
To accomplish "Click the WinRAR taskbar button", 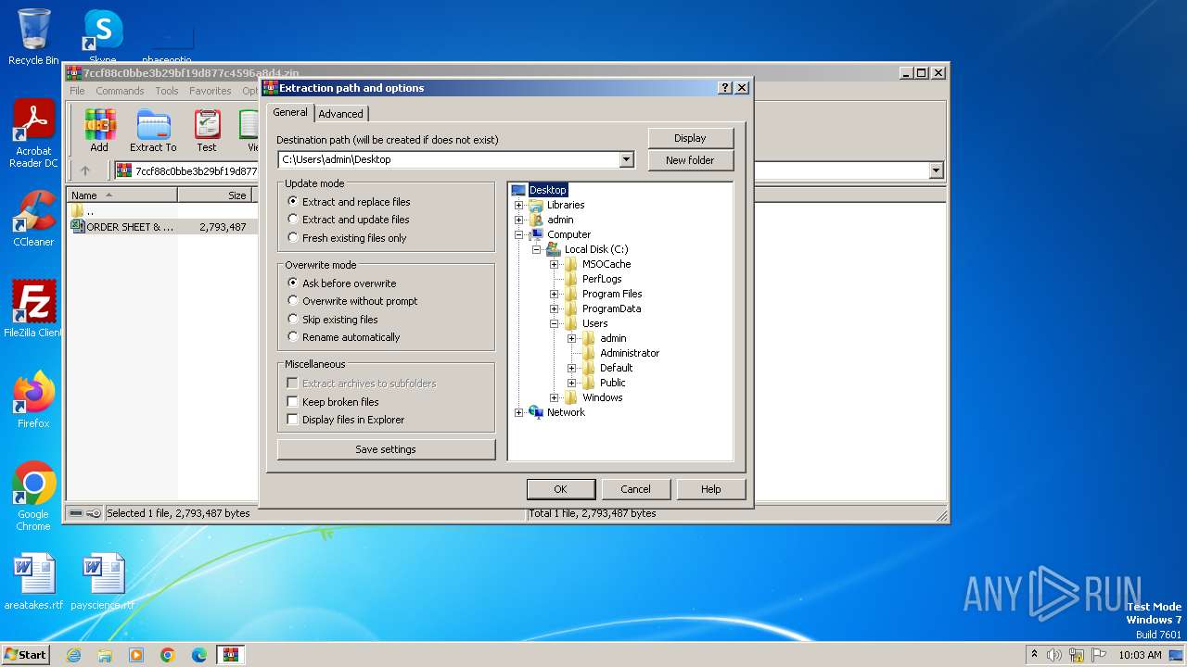I will click(231, 655).
